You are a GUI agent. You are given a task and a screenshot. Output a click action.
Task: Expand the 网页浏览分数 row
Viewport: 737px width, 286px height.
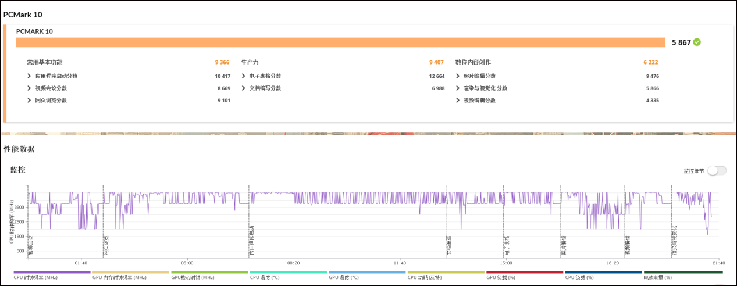[29, 101]
